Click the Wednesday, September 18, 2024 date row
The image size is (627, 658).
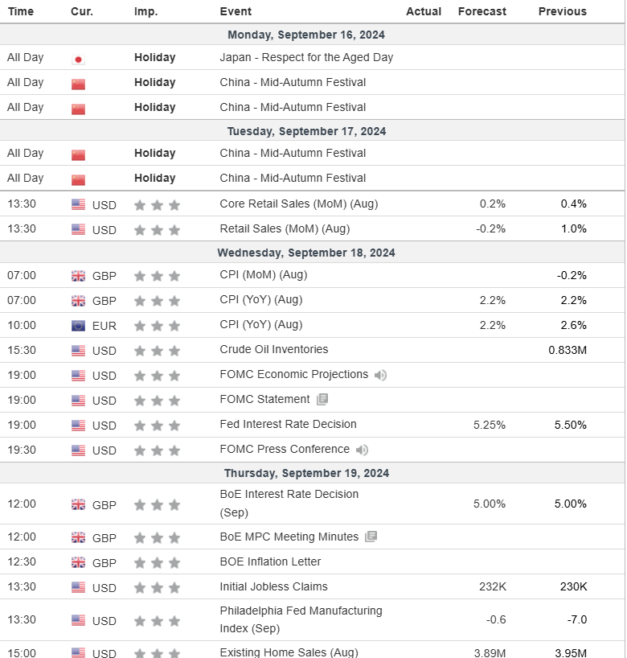tap(305, 253)
